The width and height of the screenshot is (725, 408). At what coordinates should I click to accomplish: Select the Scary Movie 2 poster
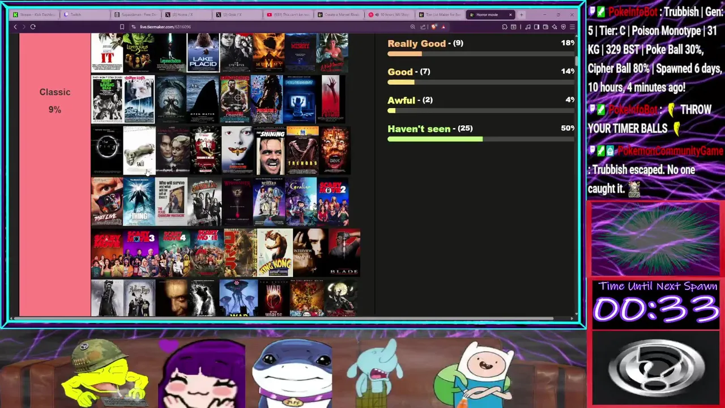(x=333, y=201)
